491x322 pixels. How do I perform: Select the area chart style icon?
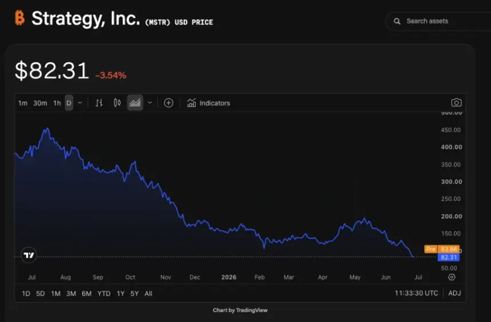click(x=135, y=103)
